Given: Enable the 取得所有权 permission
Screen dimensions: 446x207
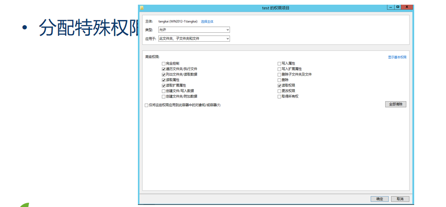Looking at the screenshot, I should tap(279, 96).
